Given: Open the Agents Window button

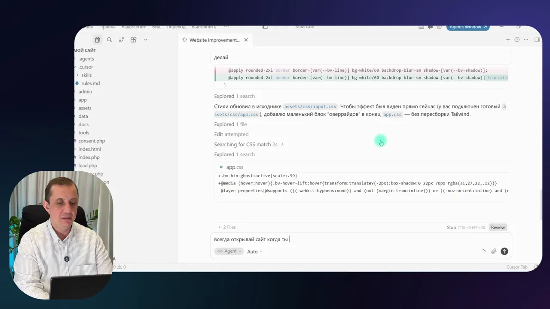Looking at the screenshot, I should pos(468,27).
